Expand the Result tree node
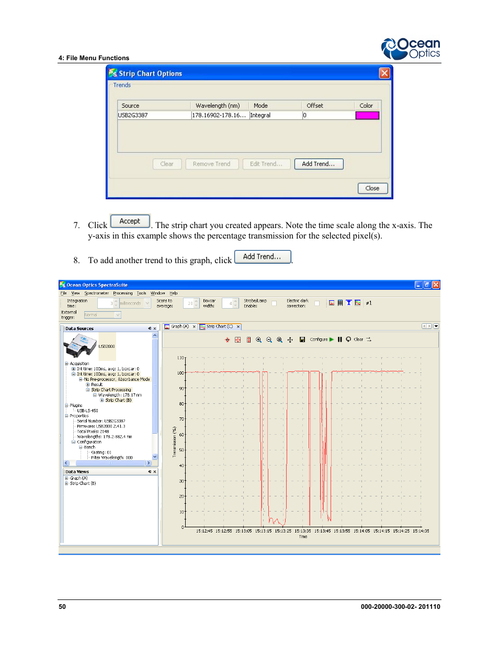499x646 pixels. [x=88, y=384]
